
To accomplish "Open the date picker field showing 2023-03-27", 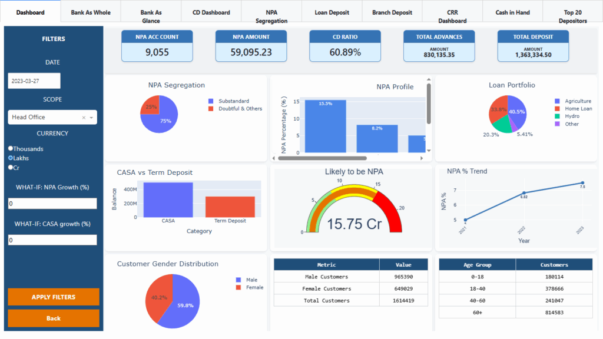I will click(34, 81).
